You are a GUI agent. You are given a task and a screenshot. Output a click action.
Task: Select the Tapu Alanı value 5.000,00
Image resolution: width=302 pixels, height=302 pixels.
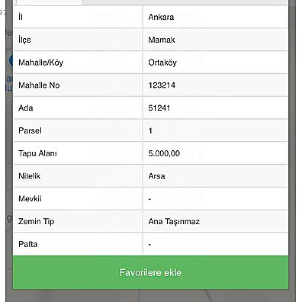coord(164,153)
